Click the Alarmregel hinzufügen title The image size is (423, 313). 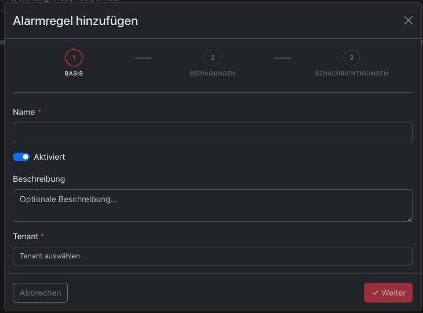click(75, 21)
